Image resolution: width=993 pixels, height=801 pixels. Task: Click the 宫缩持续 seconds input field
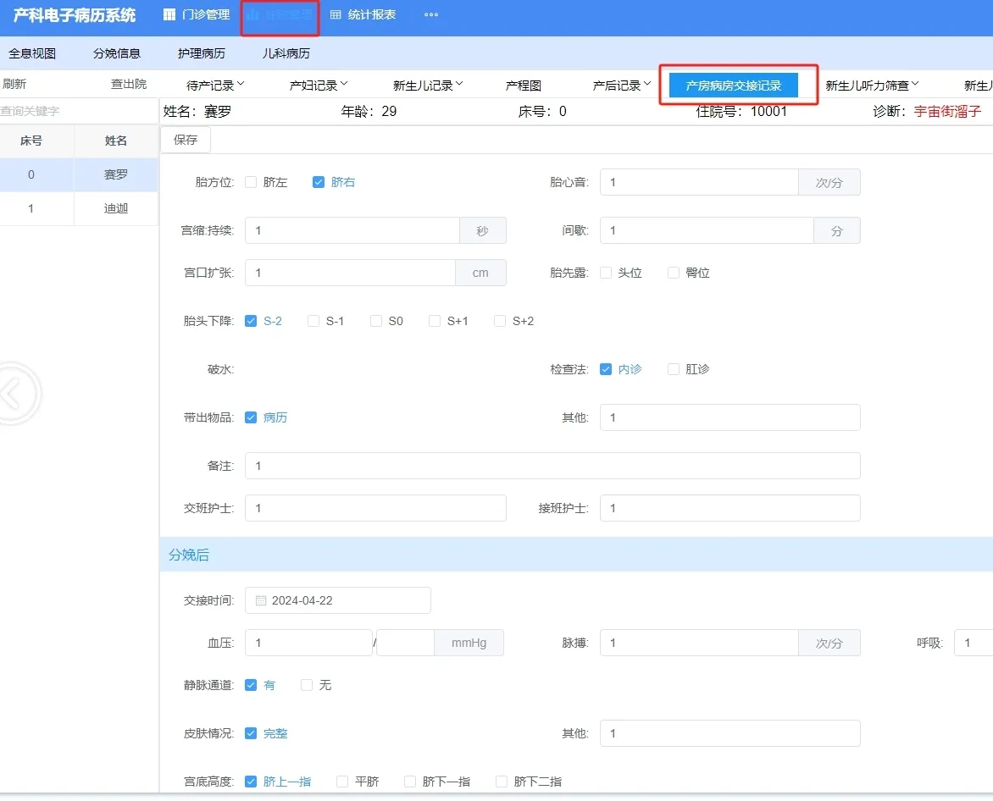tap(352, 230)
